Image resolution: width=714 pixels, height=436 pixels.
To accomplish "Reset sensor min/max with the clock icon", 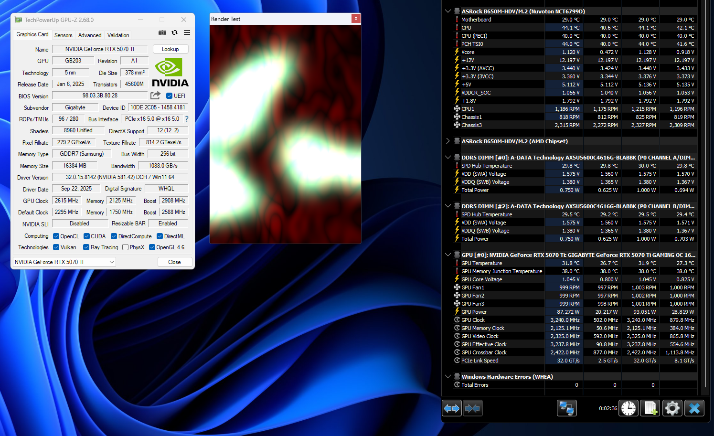I will 629,408.
